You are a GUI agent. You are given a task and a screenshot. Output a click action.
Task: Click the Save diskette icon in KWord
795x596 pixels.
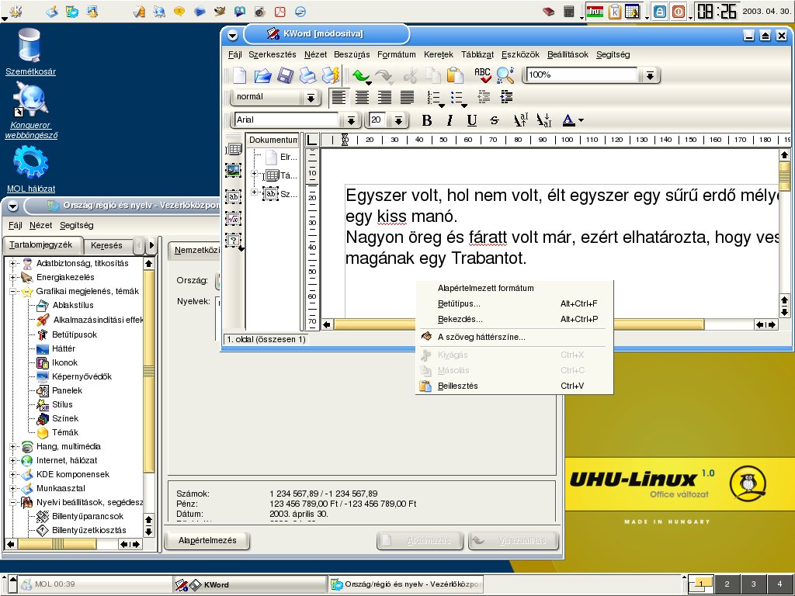click(x=285, y=75)
